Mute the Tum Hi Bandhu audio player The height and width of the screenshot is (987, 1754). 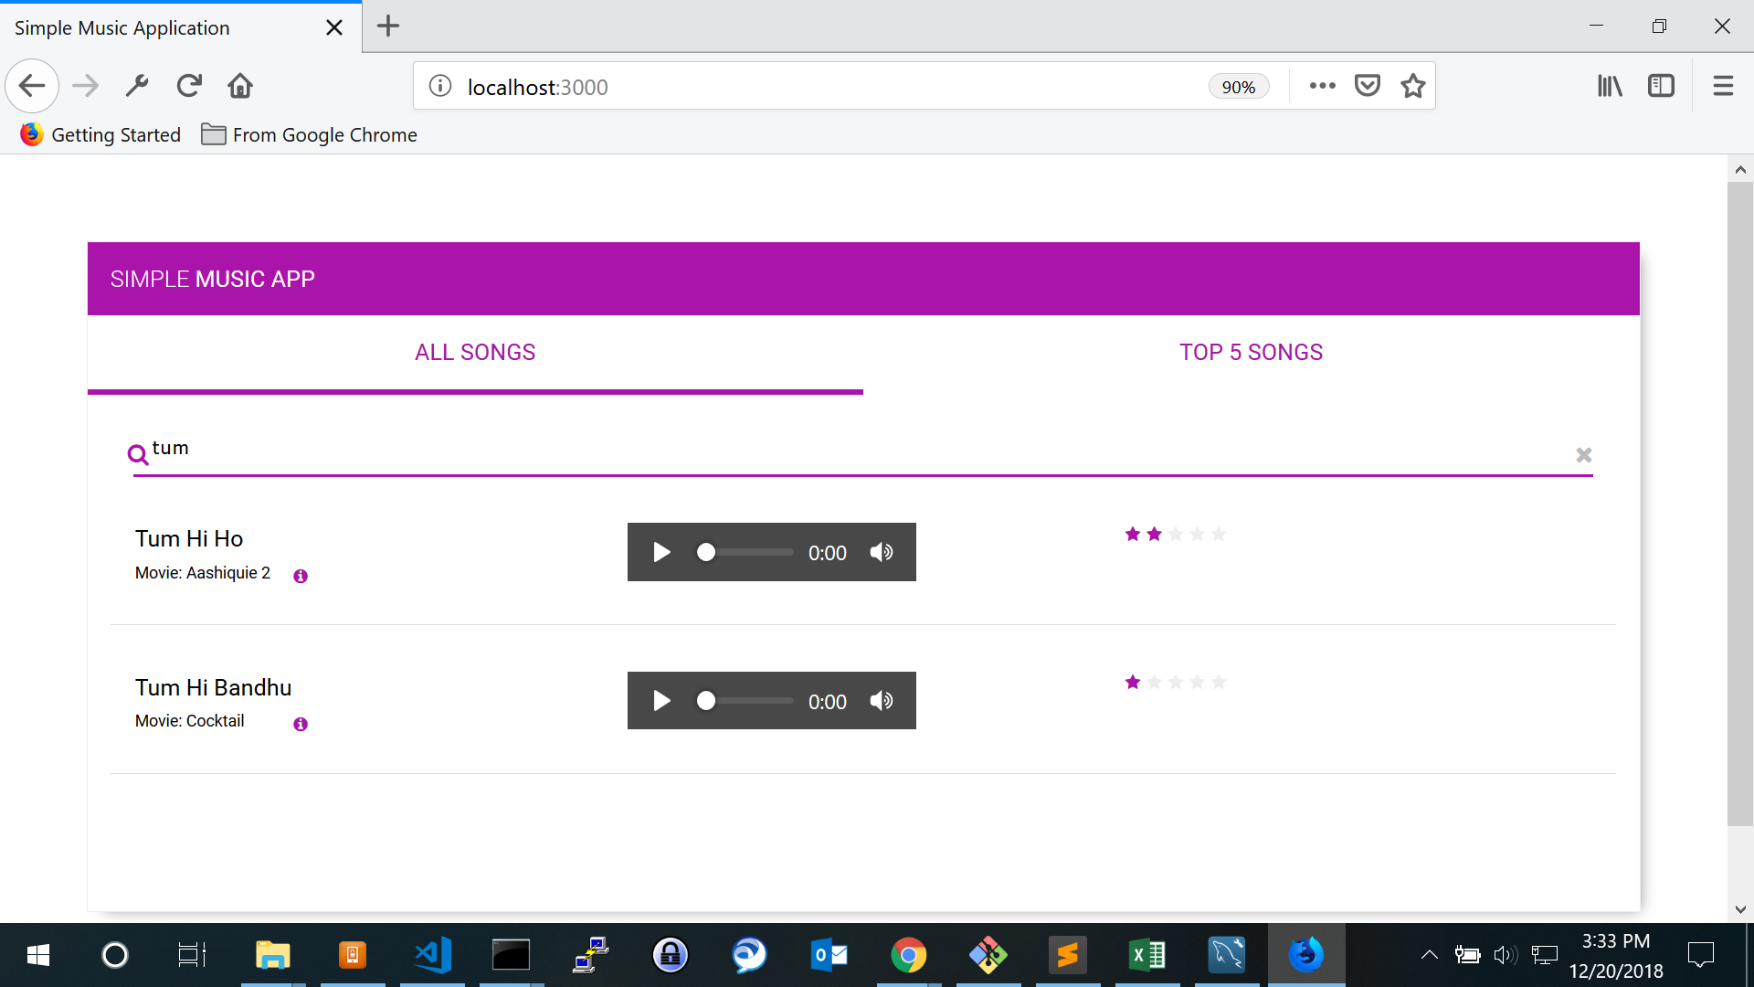pyautogui.click(x=882, y=701)
